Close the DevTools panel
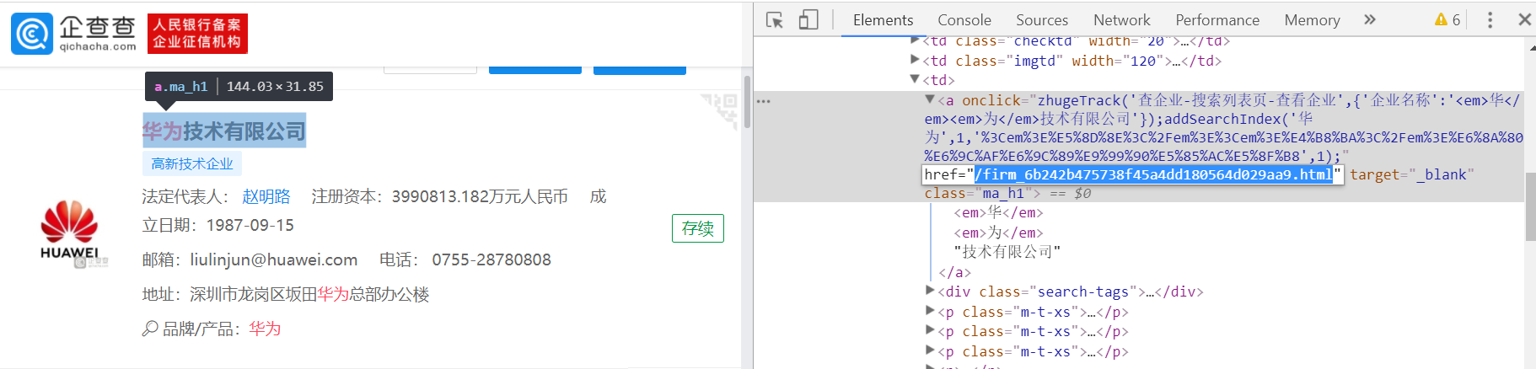The image size is (1536, 369). click(1524, 19)
